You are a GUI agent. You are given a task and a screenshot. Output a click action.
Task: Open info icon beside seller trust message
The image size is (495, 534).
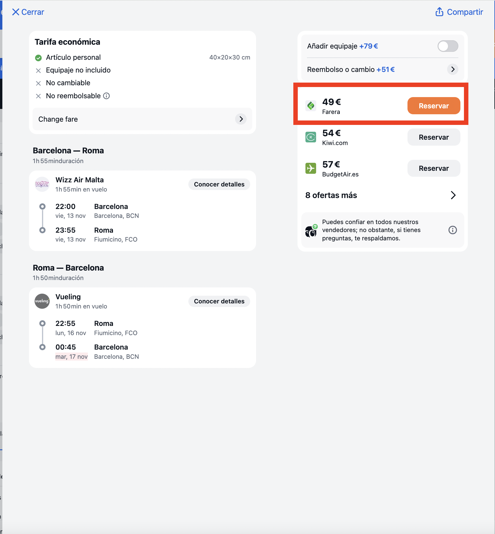coord(453,230)
